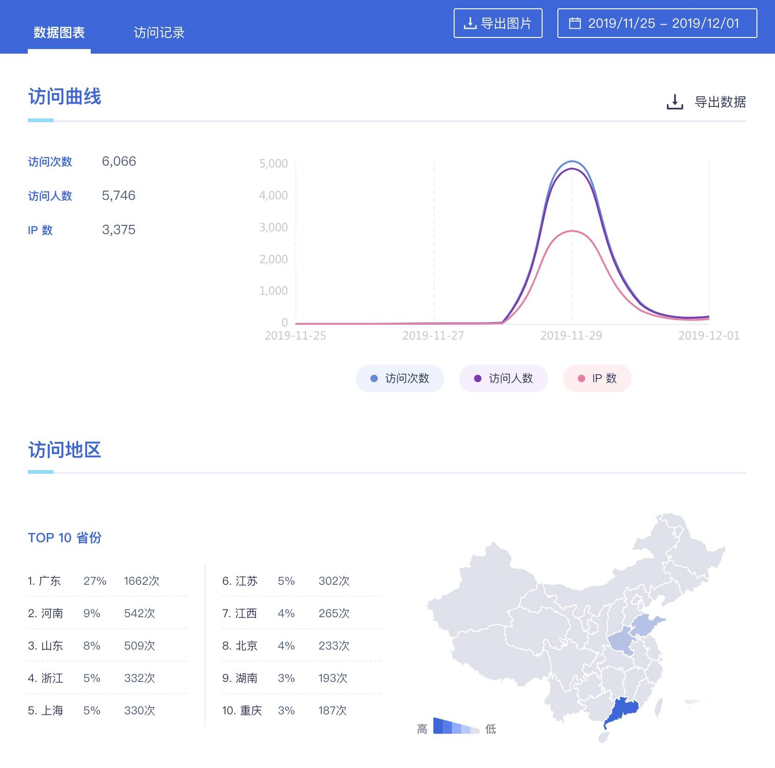Click the blue dot in the 访问次数 legend

[373, 378]
